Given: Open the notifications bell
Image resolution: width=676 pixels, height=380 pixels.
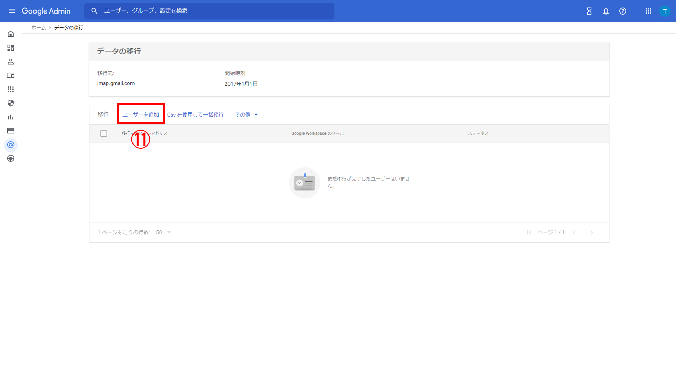Looking at the screenshot, I should pyautogui.click(x=606, y=11).
